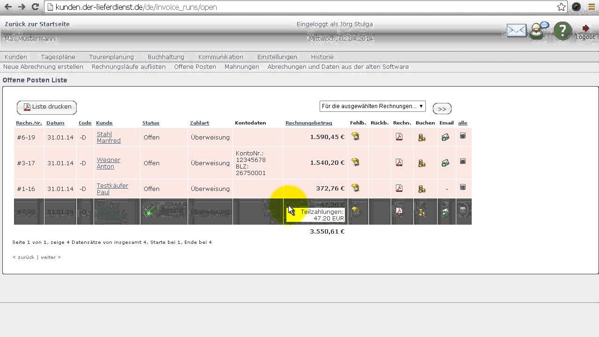Viewport: 599px width, 337px height.
Task: Click the browser forward arrow
Action: tap(22, 7)
